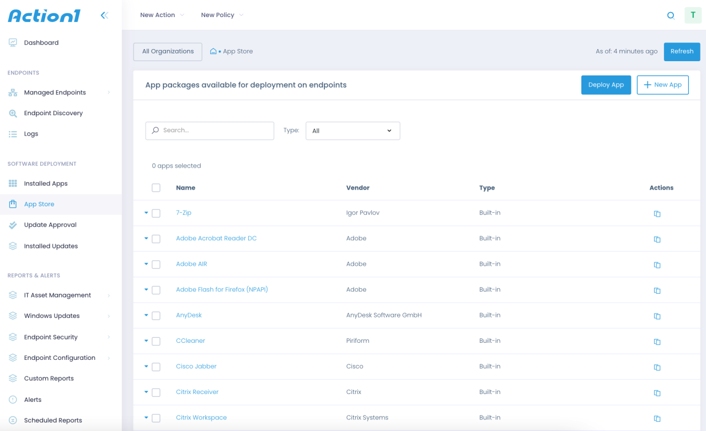Click the App Store bag icon
Viewport: 706px width, 431px height.
(13, 204)
